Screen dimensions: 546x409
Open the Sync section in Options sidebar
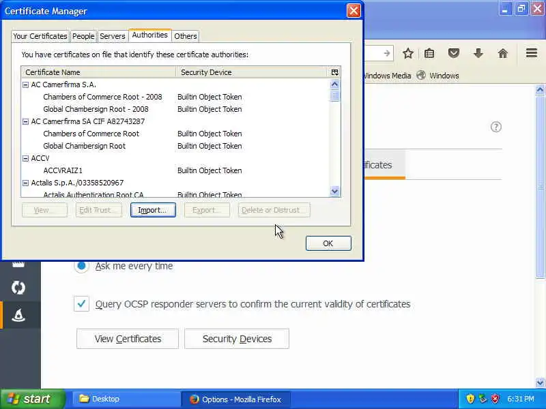pyautogui.click(x=18, y=288)
